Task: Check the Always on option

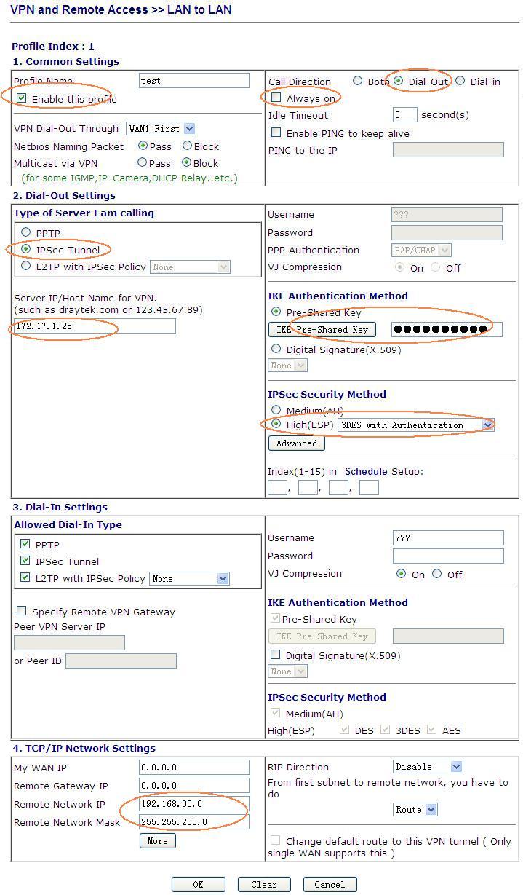Action: click(276, 98)
